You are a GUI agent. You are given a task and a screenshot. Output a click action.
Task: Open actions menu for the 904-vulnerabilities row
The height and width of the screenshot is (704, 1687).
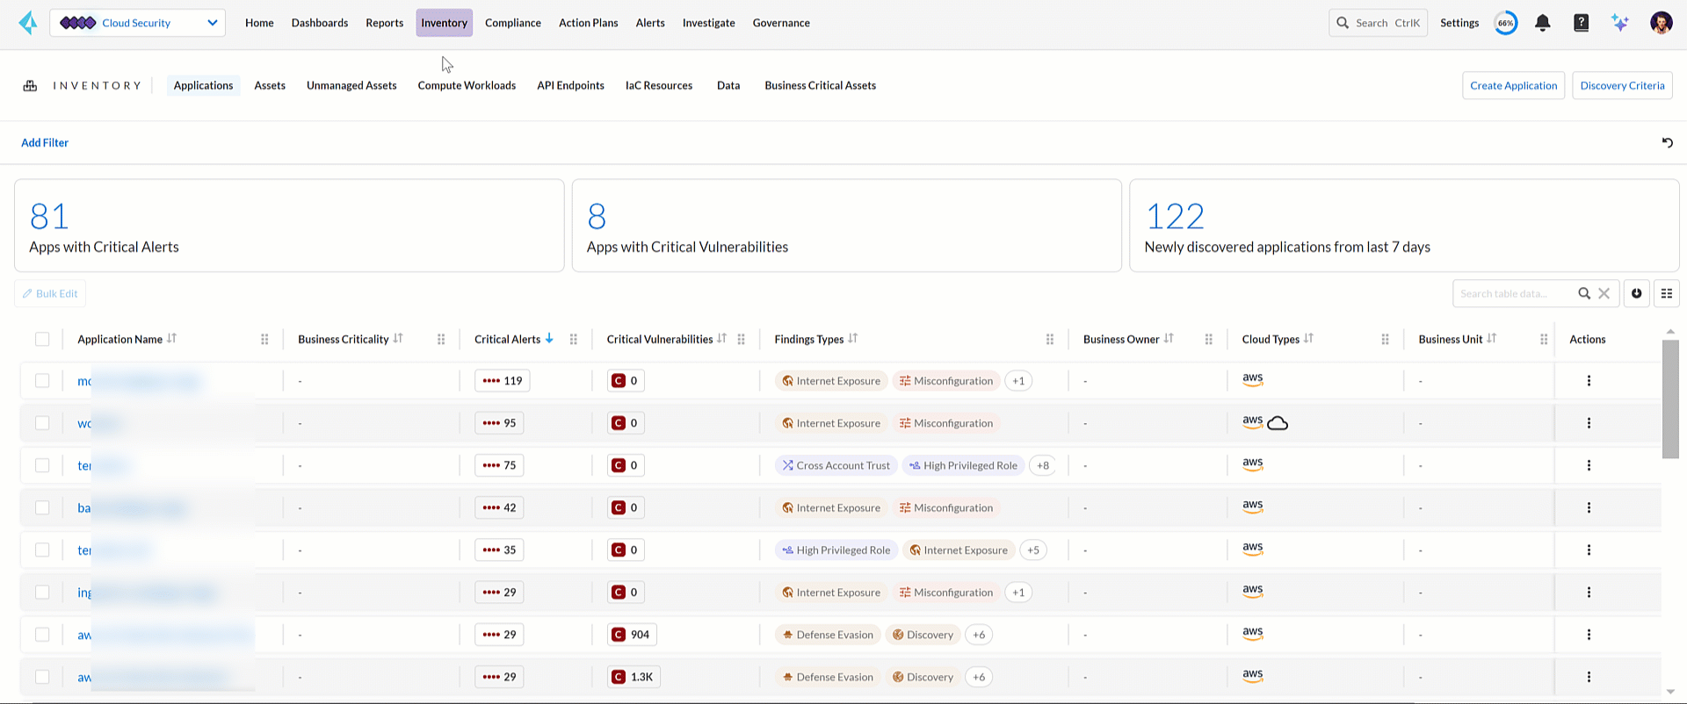(1589, 635)
